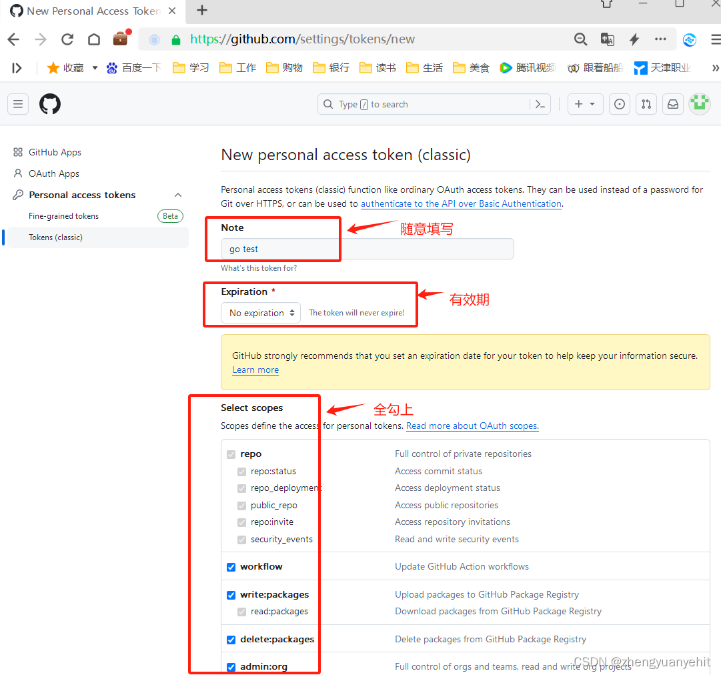
Task: Close the New Personal Access Token tab
Action: [172, 11]
